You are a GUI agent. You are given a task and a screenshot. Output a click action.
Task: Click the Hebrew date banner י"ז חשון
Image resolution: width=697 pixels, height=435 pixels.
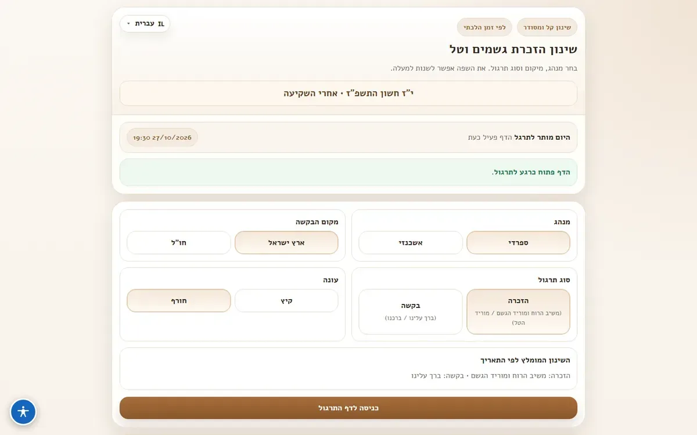coord(348,93)
